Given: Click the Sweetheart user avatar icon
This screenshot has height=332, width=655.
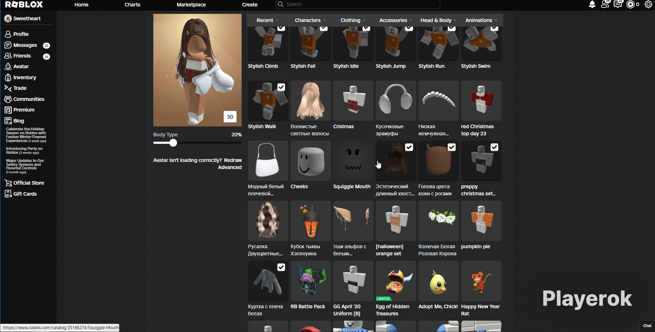Looking at the screenshot, I should (x=8, y=18).
